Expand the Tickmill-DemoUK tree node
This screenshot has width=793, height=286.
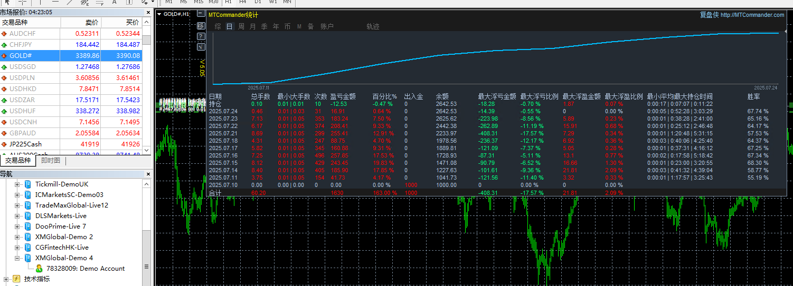[x=17, y=184]
